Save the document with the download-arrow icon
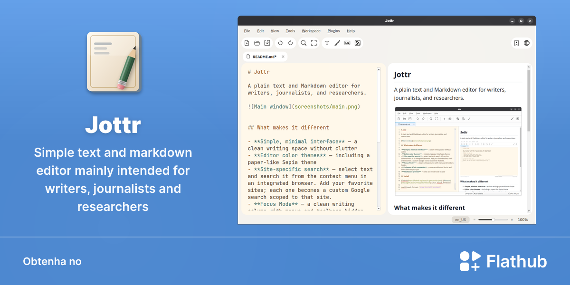Screen dimensions: 570x285 (267, 43)
